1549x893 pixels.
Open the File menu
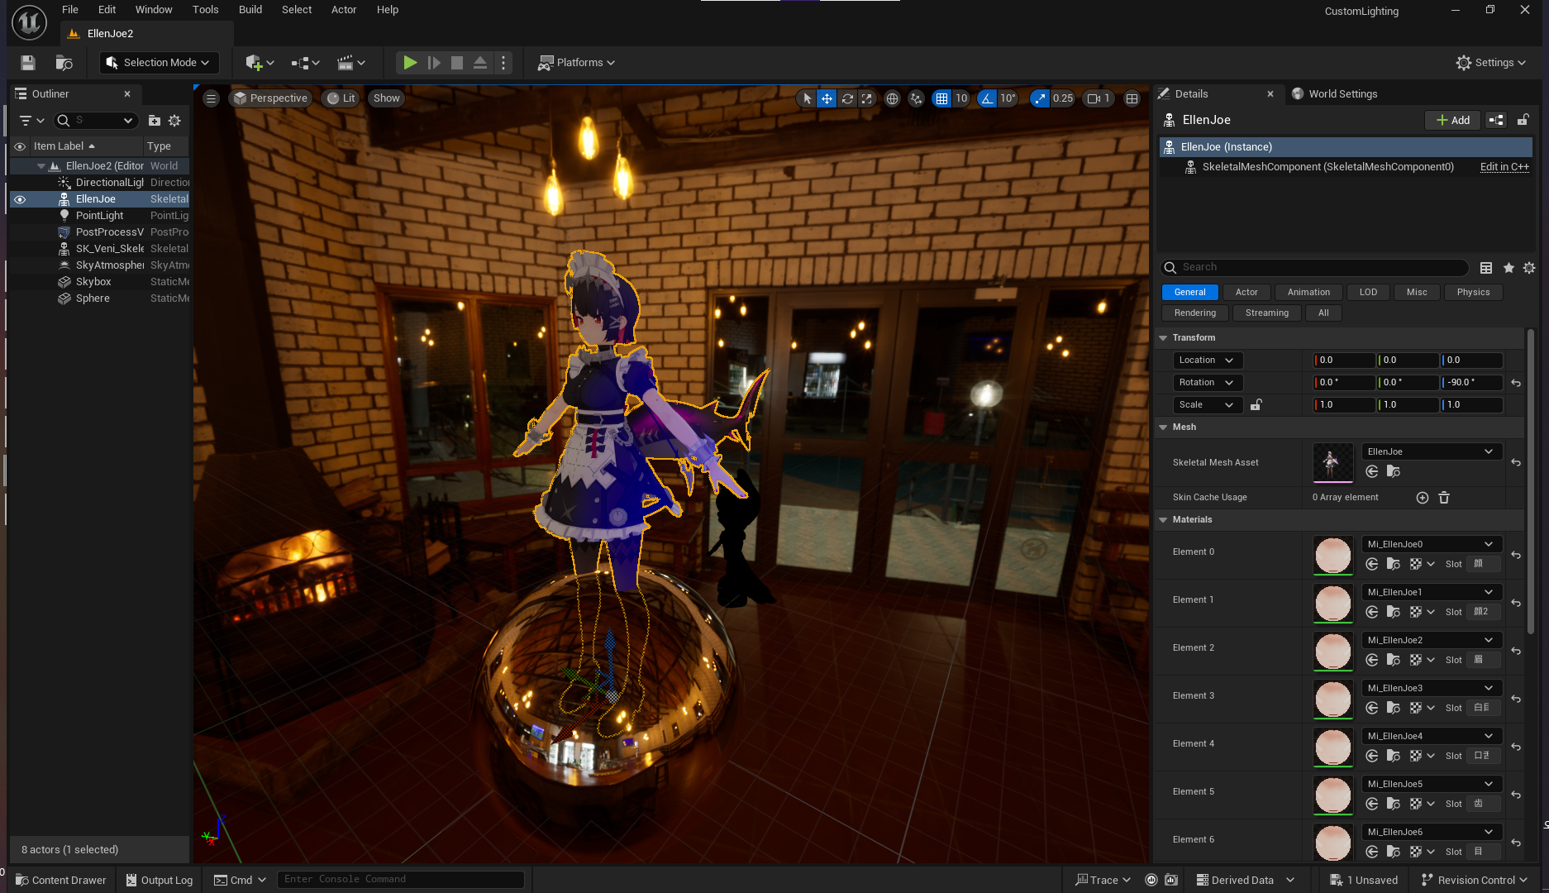(x=70, y=10)
